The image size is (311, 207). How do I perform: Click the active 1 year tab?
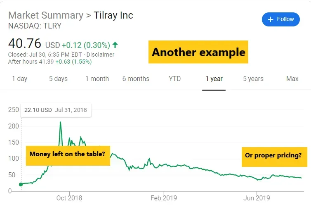(x=214, y=79)
